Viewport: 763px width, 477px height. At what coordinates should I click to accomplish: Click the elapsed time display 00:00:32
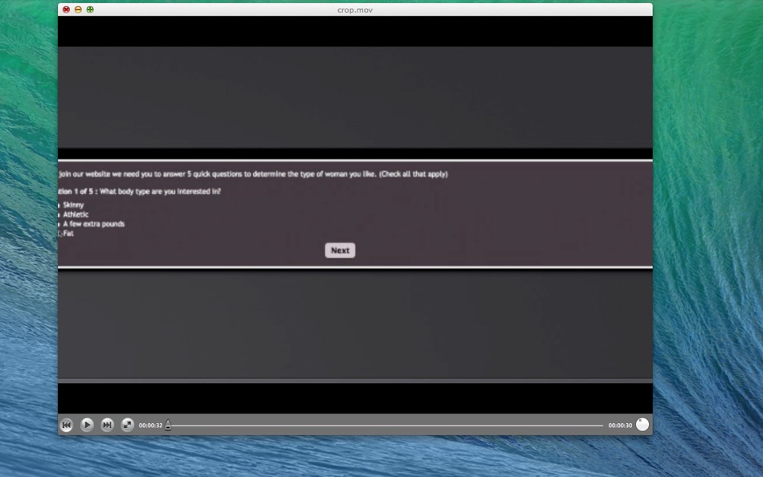pos(150,425)
